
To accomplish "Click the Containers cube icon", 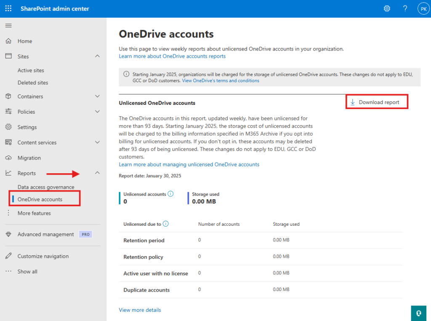I will tap(8, 96).
